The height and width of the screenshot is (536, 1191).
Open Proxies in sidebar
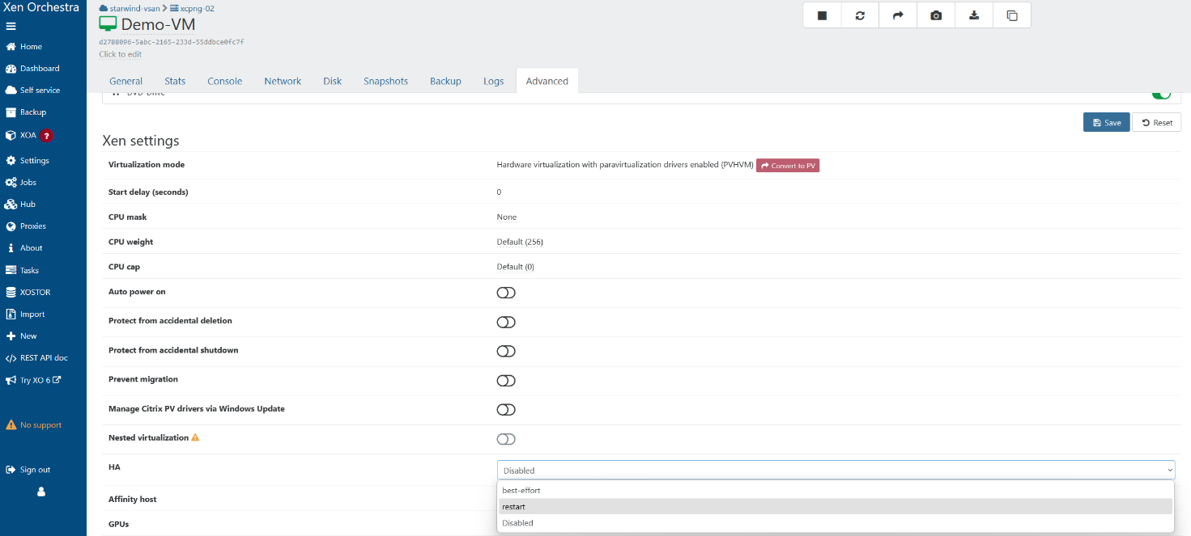point(26,226)
